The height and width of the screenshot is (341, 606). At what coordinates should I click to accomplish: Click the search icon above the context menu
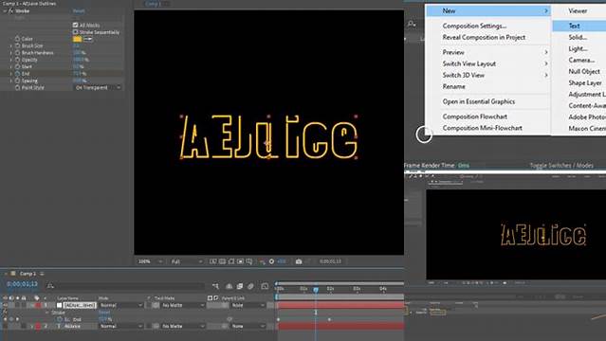pos(412,25)
